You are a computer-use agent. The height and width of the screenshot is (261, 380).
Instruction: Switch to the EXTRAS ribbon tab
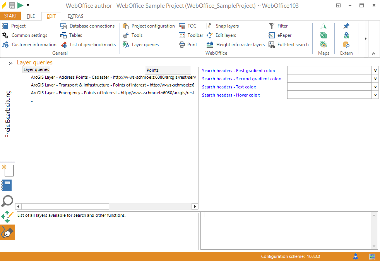(75, 16)
